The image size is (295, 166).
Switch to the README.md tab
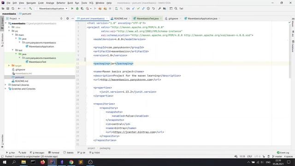coord(120,18)
